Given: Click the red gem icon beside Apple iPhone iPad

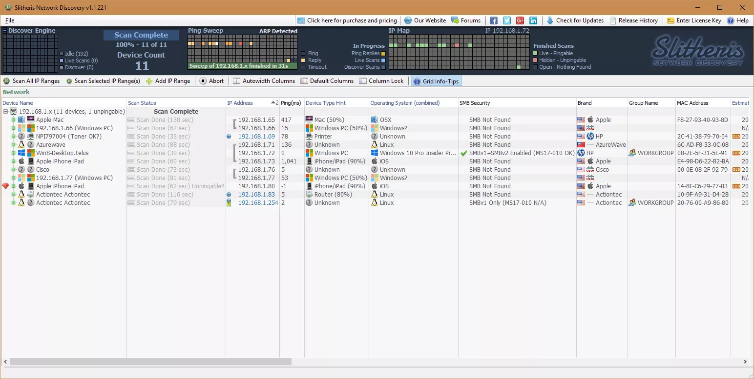Looking at the screenshot, I should click(5, 186).
